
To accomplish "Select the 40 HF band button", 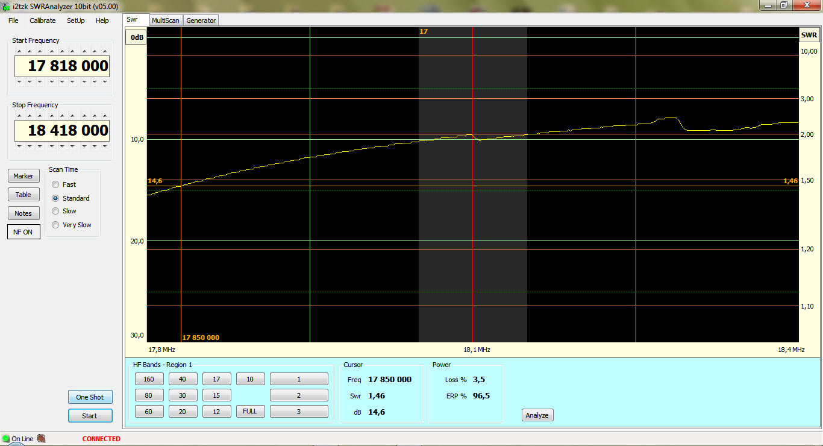I will coord(183,379).
